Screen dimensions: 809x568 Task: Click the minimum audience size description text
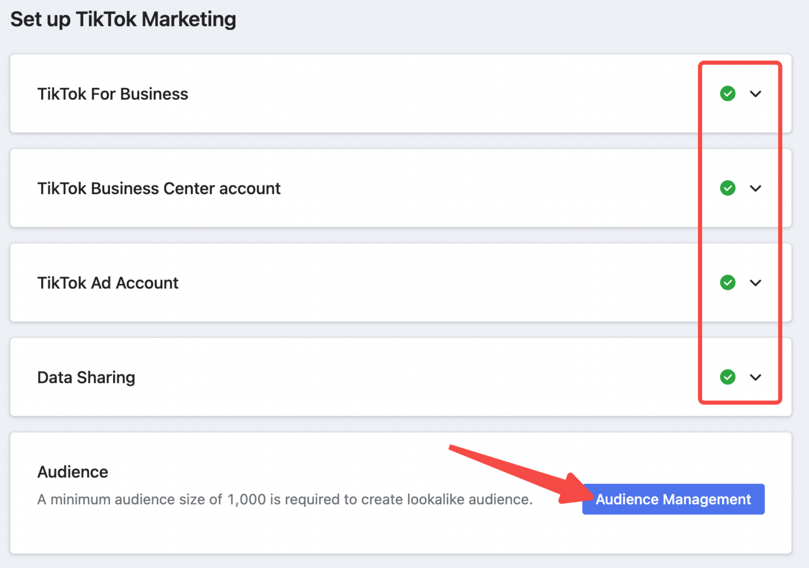285,499
